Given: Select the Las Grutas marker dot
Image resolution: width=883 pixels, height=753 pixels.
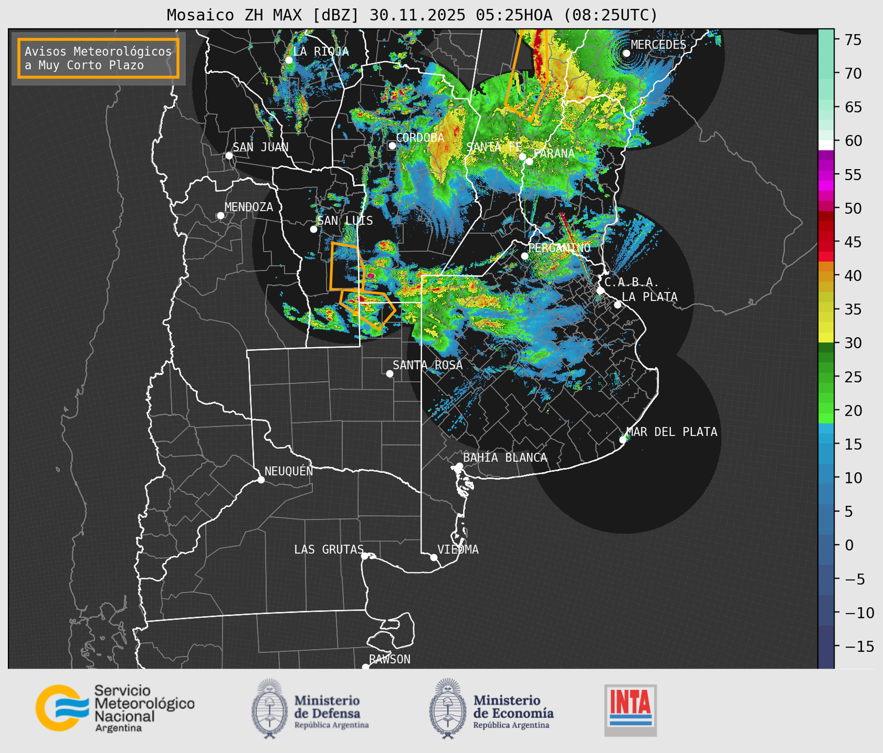Looking at the screenshot, I should pyautogui.click(x=365, y=556).
